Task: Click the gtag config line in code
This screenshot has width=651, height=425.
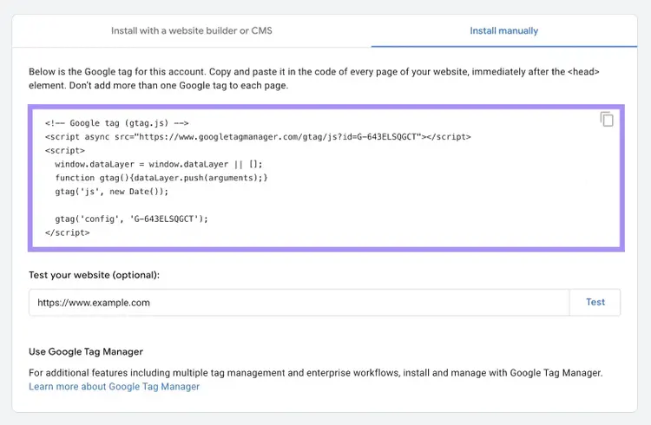Action: [132, 219]
